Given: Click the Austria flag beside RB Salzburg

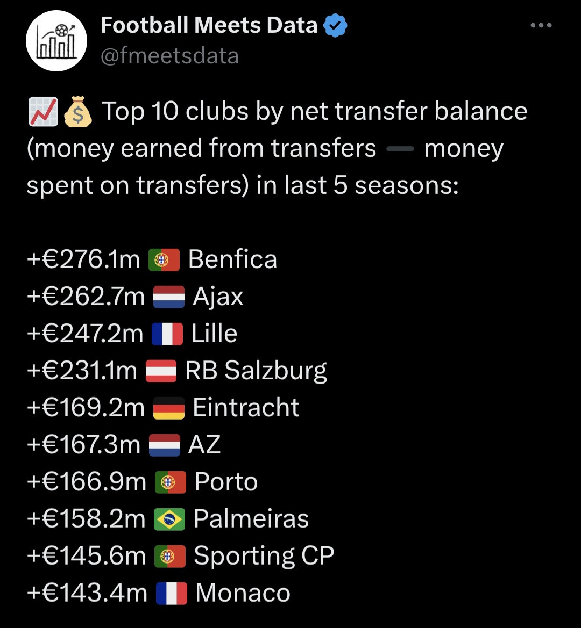Looking at the screenshot, I should tap(161, 371).
